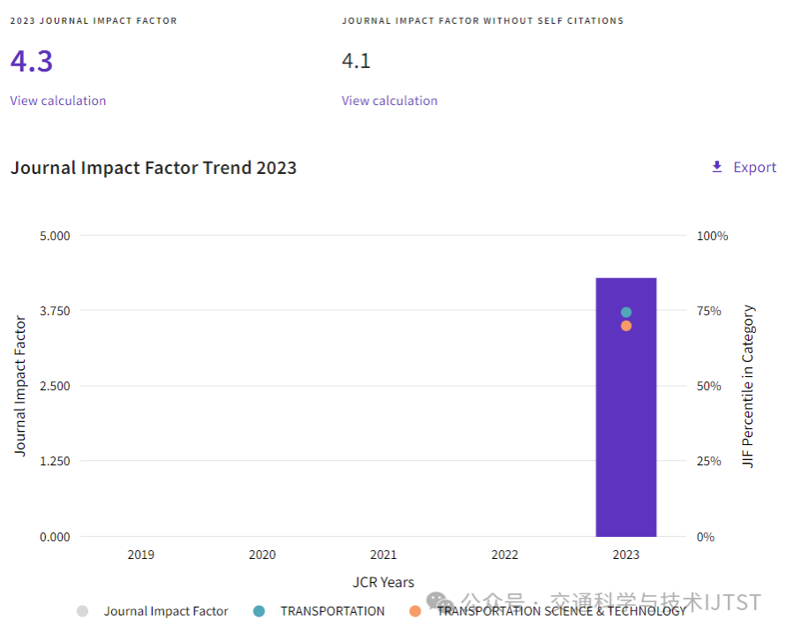786x634 pixels.
Task: Click the Export text label
Action: tap(754, 168)
